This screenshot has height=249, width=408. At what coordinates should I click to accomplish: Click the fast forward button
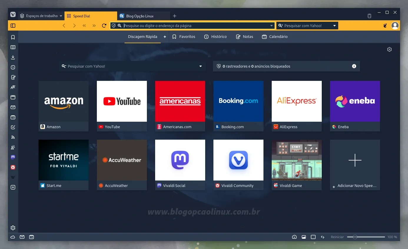coord(94,26)
